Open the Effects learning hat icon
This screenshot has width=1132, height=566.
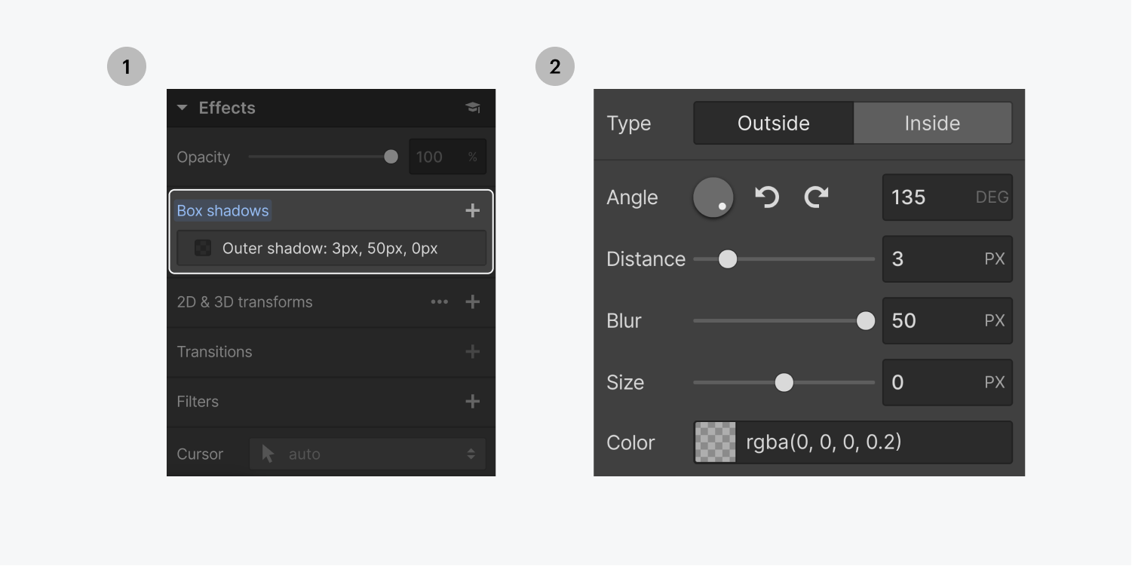point(473,108)
